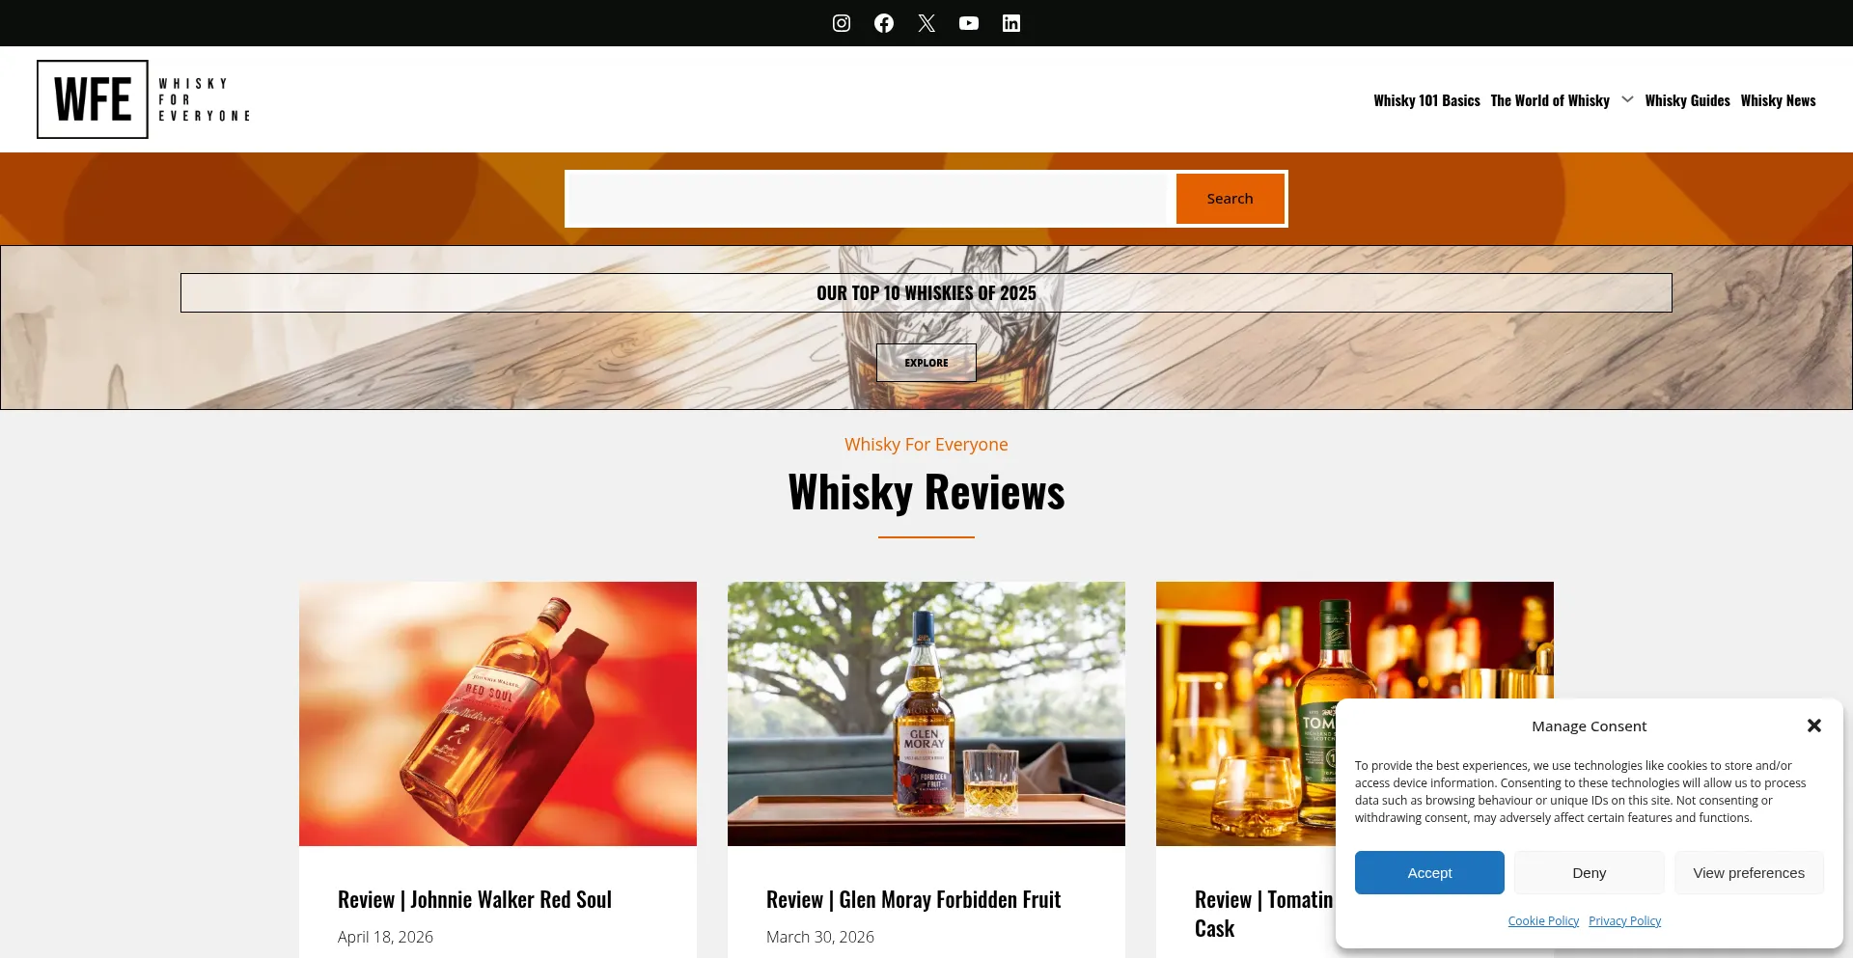Viewport: 1853px width, 958px height.
Task: Open the YouTube social icon
Action: pyautogui.click(x=969, y=23)
